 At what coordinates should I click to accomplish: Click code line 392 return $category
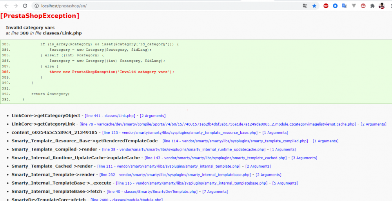51,94
